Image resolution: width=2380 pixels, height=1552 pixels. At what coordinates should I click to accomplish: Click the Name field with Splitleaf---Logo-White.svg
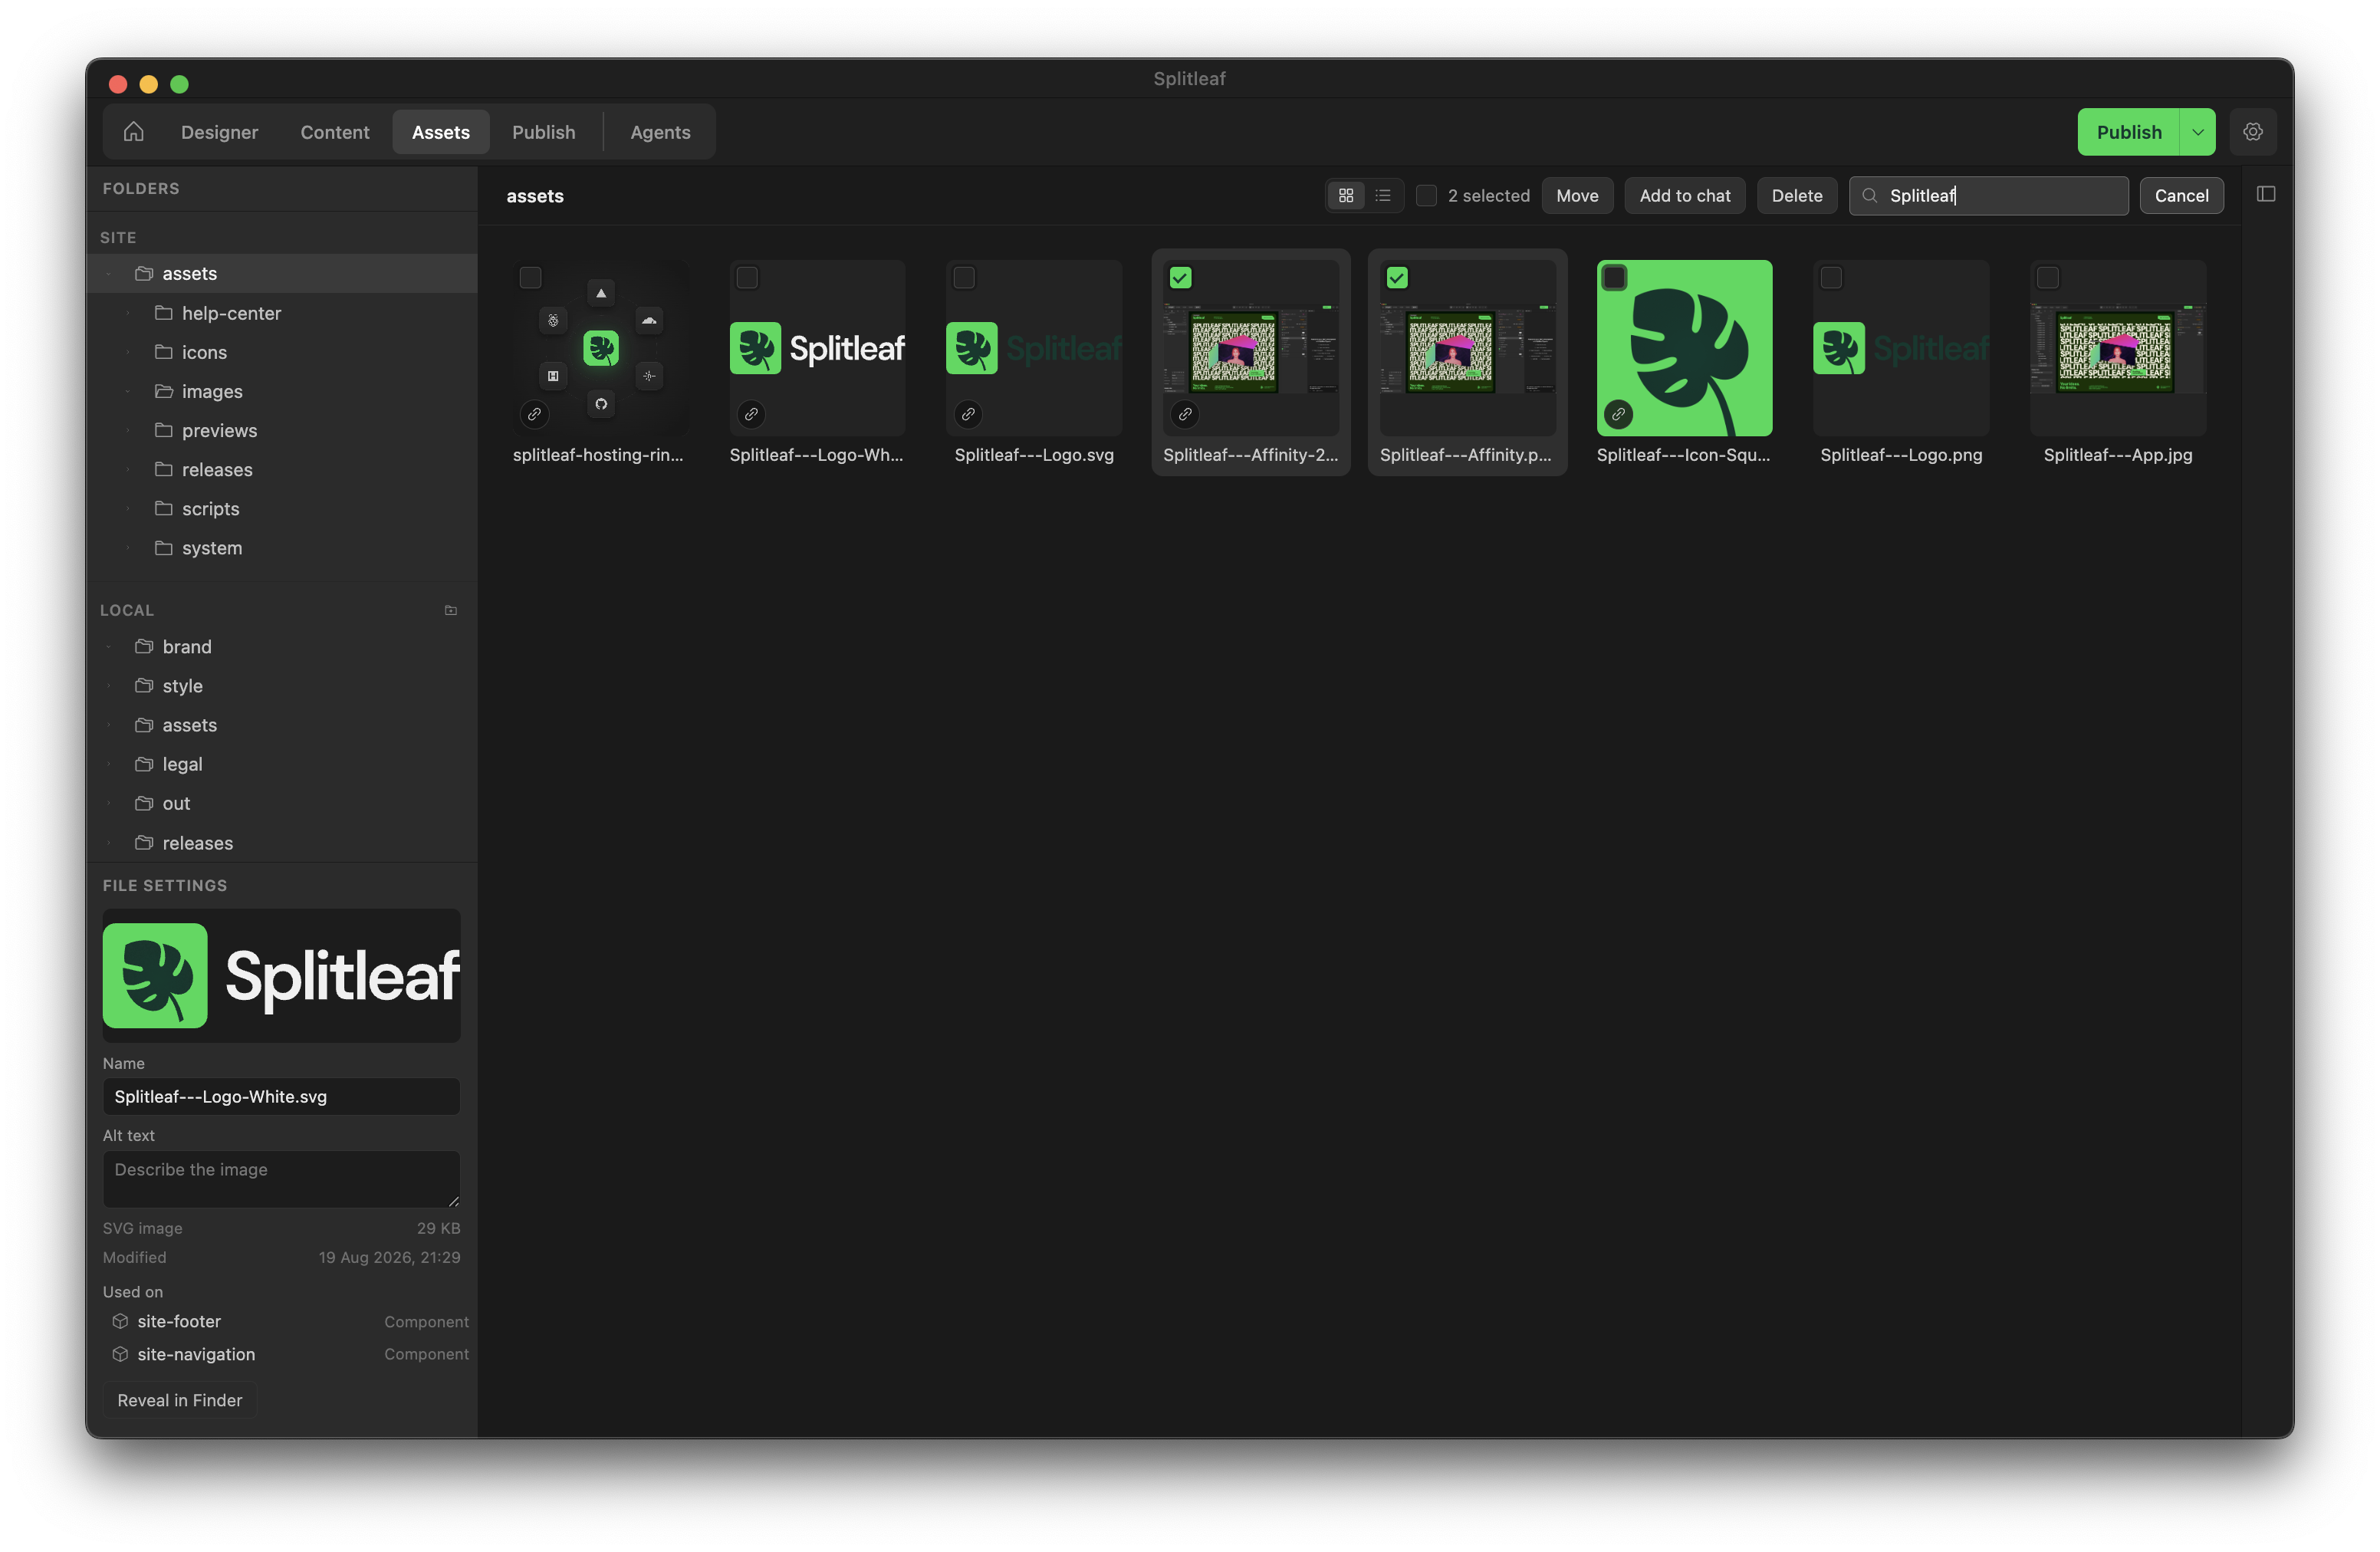281,1097
